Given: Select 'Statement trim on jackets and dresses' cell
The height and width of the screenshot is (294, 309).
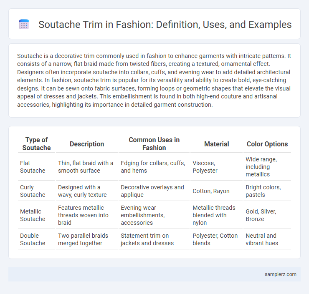Looking at the screenshot, I should tap(154, 239).
